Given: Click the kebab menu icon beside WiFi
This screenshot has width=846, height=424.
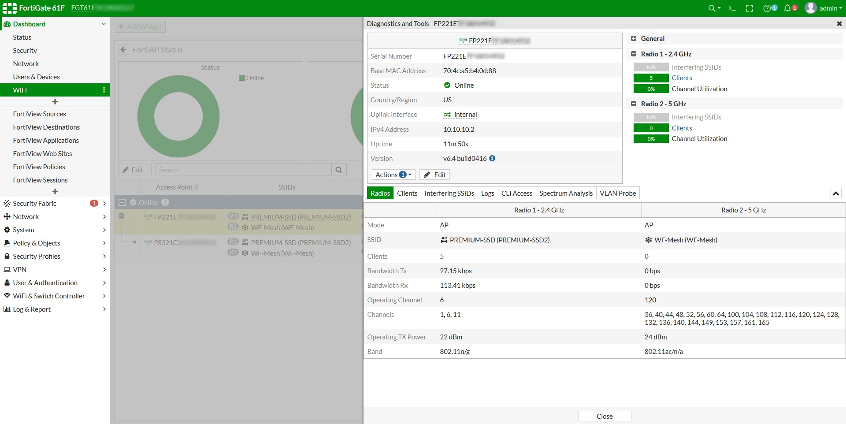Looking at the screenshot, I should (104, 90).
